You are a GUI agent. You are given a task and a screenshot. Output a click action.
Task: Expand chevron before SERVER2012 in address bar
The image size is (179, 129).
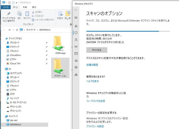click(37, 30)
